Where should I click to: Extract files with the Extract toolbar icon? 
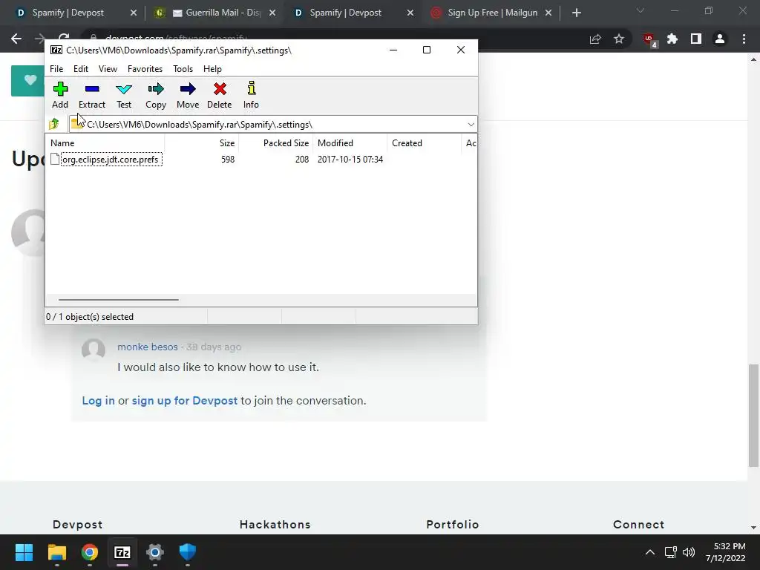[x=91, y=96]
